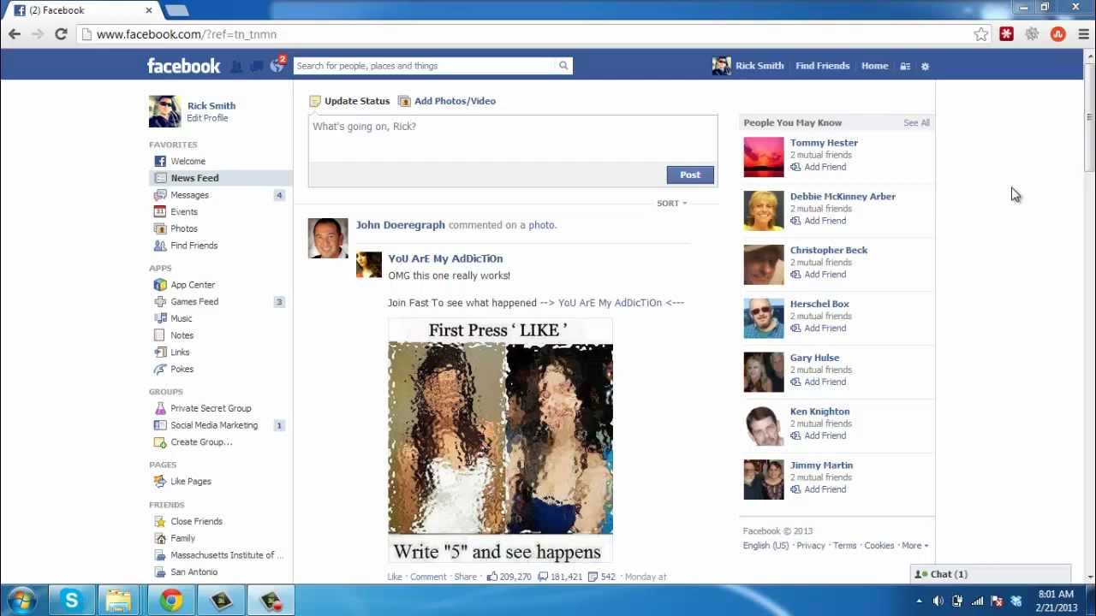Open Skype from Windows taskbar
Screen dimensions: 1096x616
71,601
